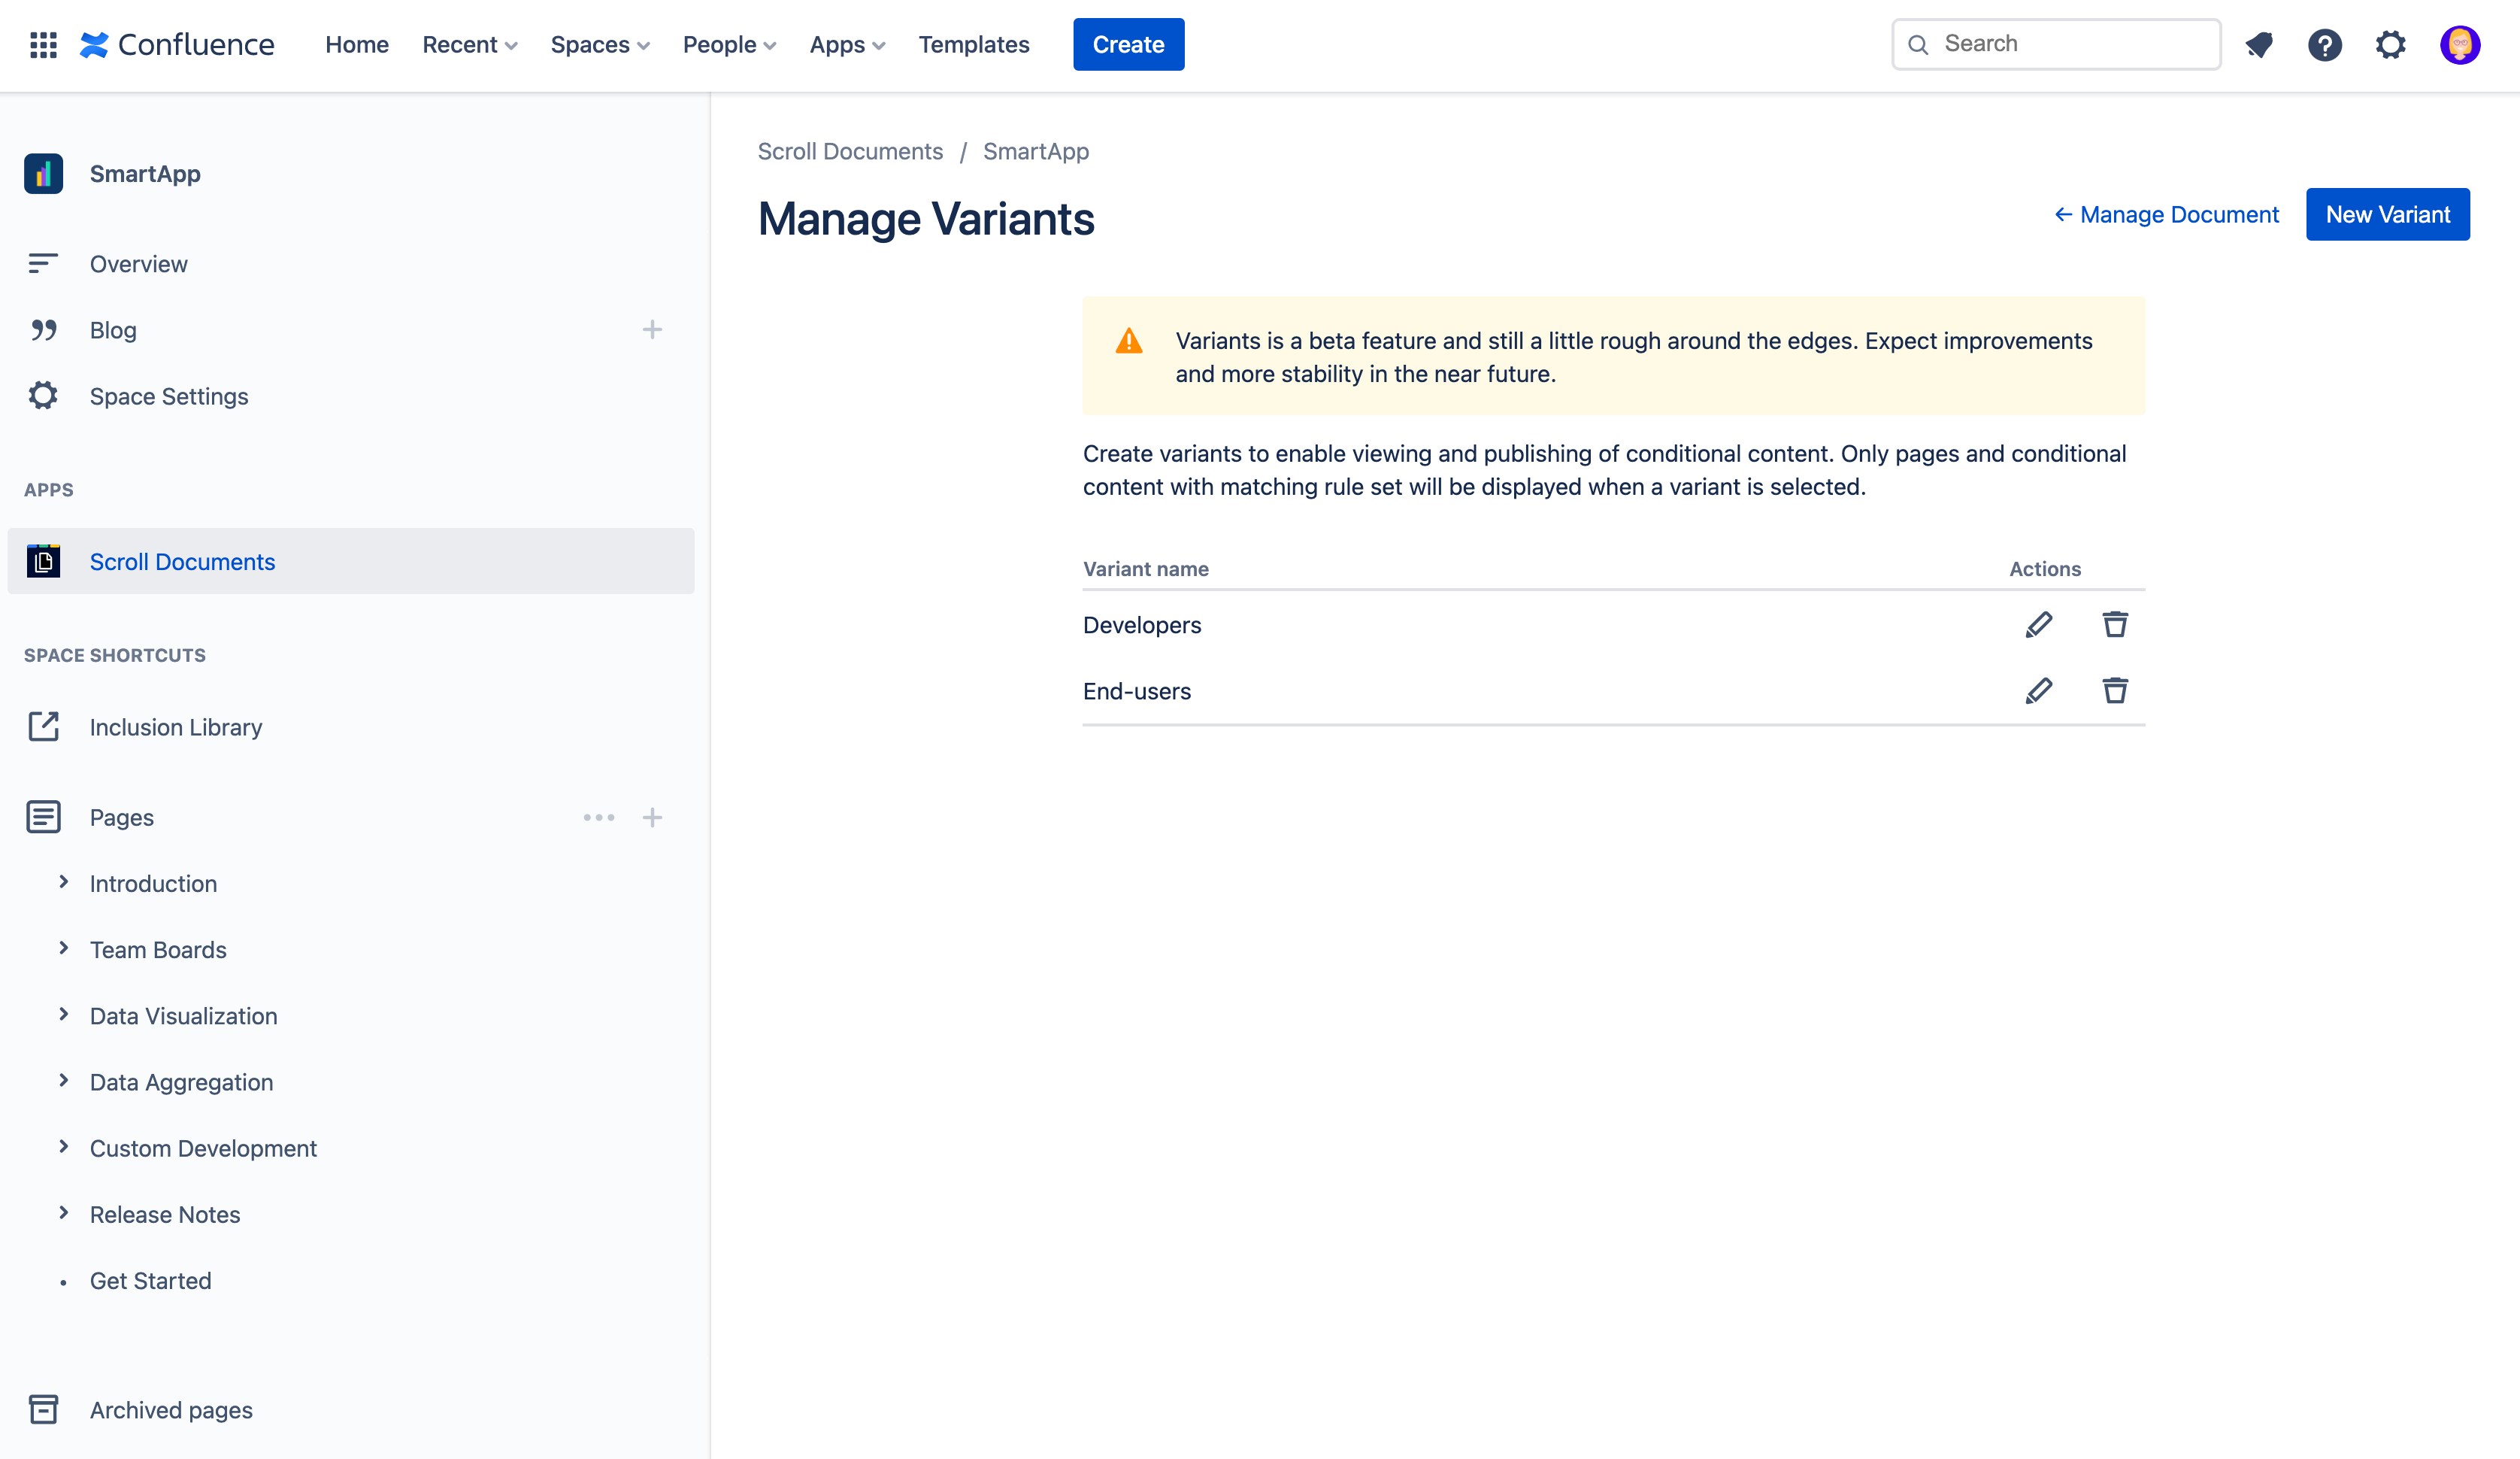Viewport: 2520px width, 1459px height.
Task: Expand the Team Boards page tree
Action: (63, 948)
